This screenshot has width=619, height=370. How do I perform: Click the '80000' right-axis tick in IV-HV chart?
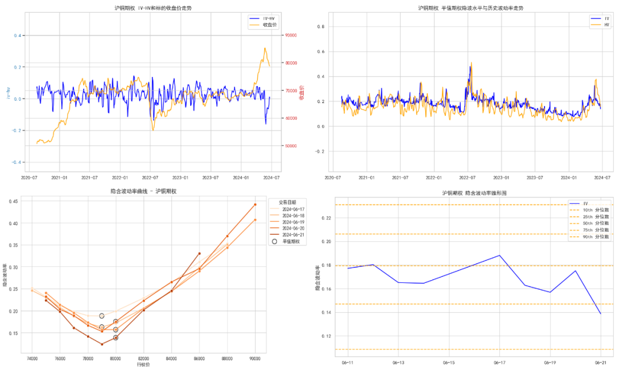point(291,63)
